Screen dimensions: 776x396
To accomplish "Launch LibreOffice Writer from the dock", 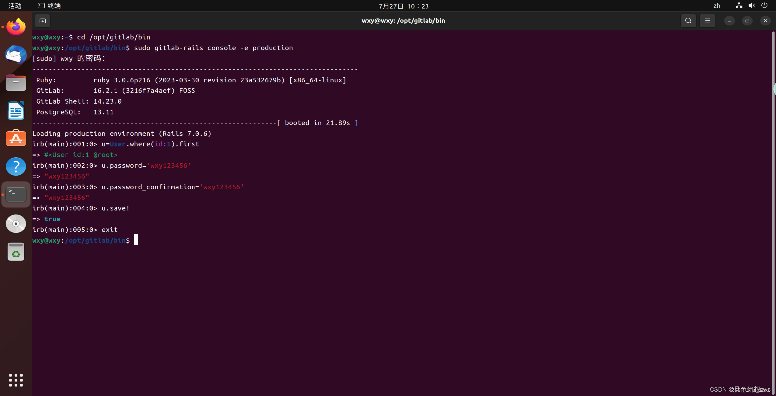I will coord(15,111).
